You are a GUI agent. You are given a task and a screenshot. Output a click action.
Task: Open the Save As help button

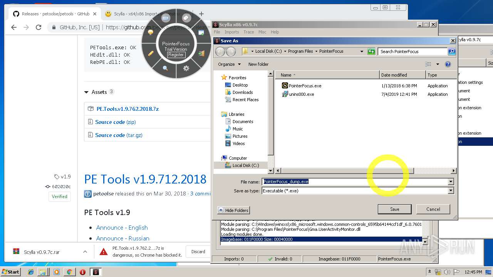point(448,64)
